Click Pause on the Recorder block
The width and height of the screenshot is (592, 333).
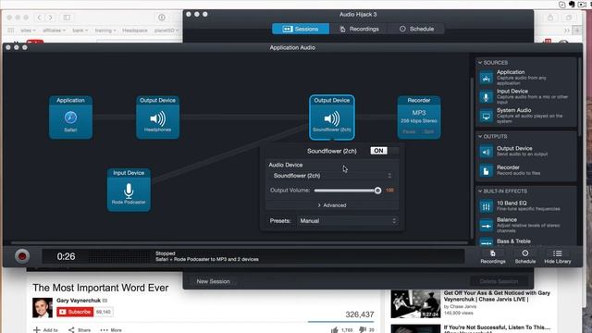pyautogui.click(x=409, y=131)
